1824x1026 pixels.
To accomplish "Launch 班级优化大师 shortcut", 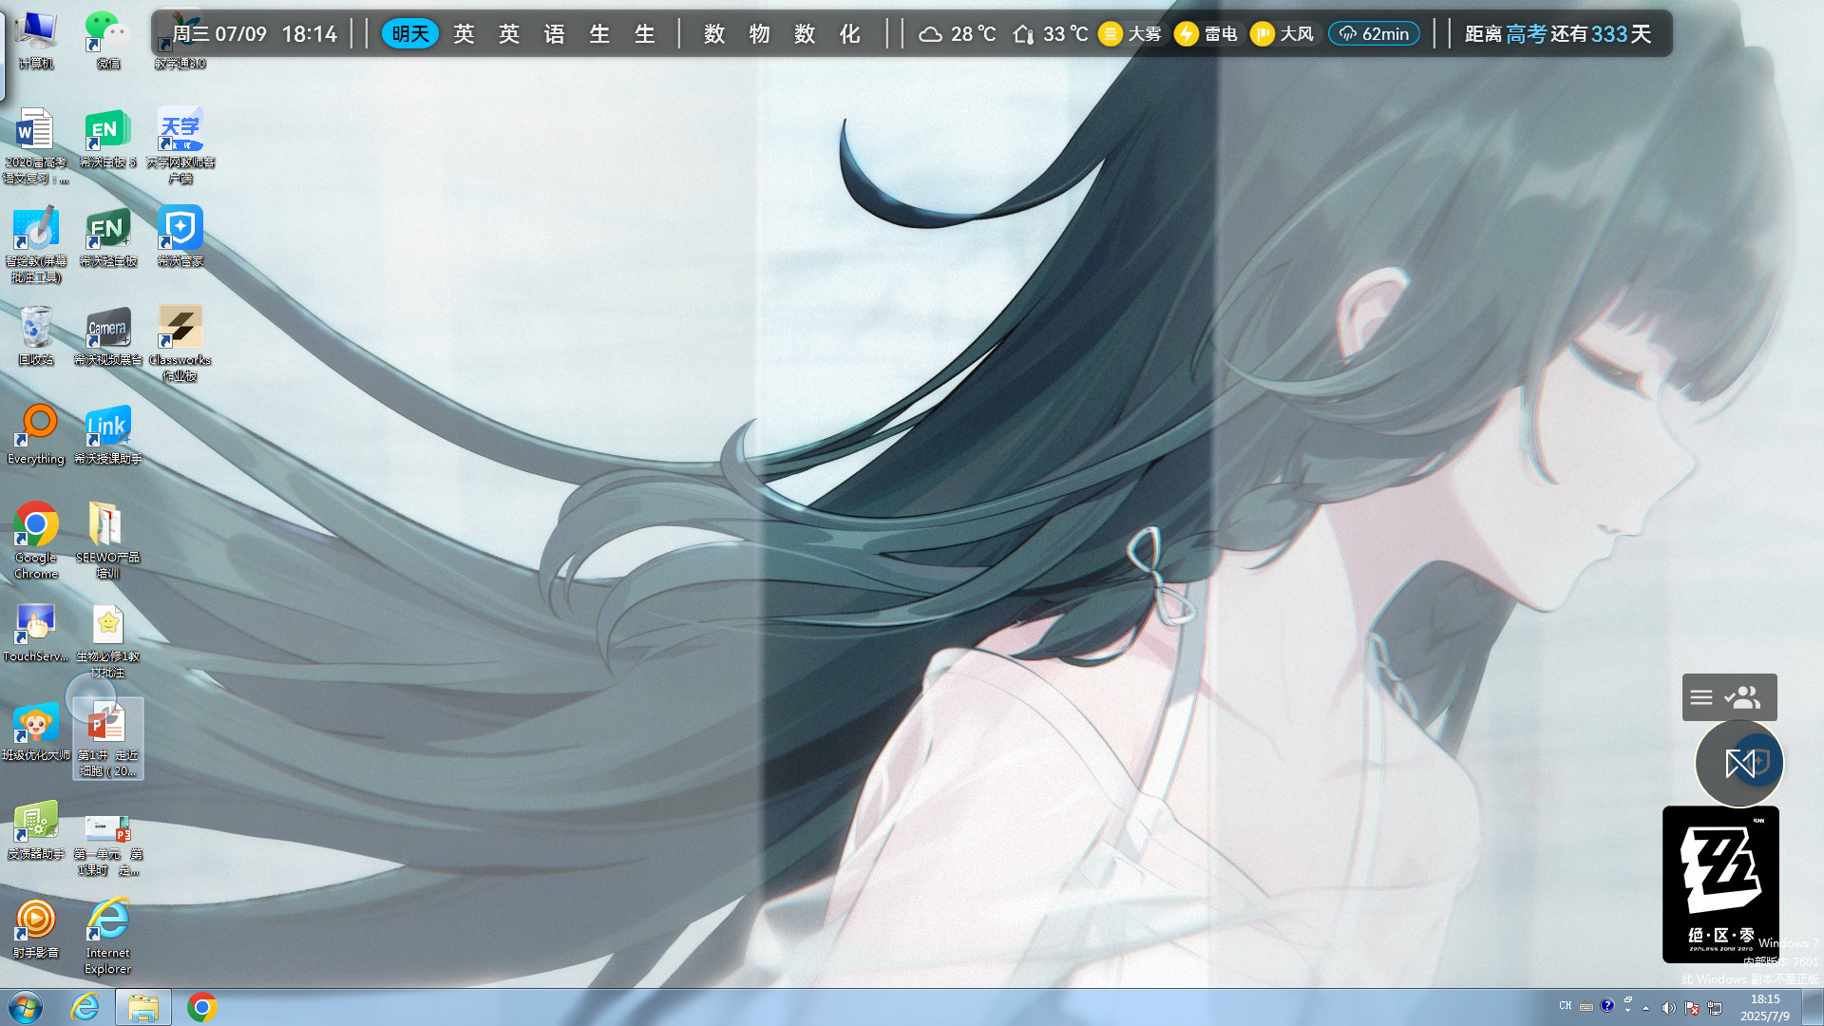I will click(35, 731).
